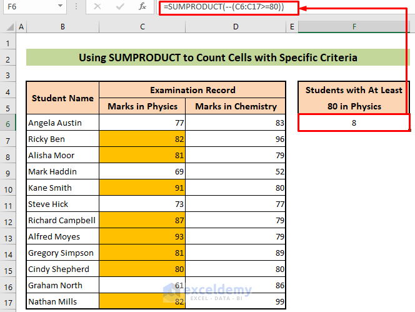Image resolution: width=415 pixels, height=312 pixels.
Task: Click the 'Mark Haddin' name cell
Action: pos(62,171)
